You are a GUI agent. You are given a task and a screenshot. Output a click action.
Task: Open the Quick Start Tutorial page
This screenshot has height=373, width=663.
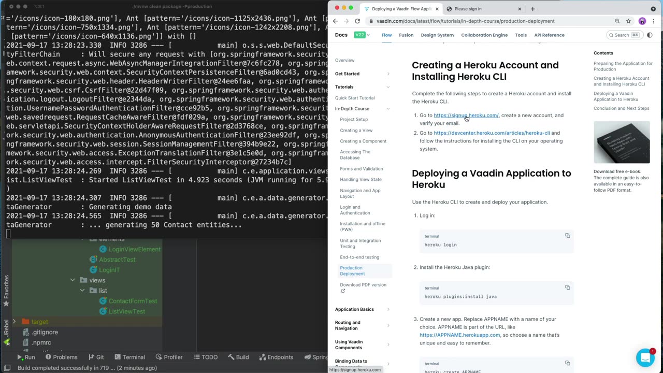[x=355, y=98]
